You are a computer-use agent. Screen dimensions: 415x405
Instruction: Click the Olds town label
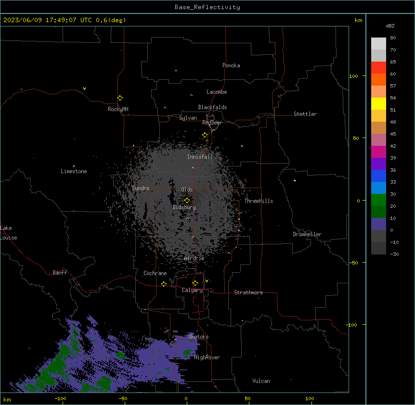point(187,190)
